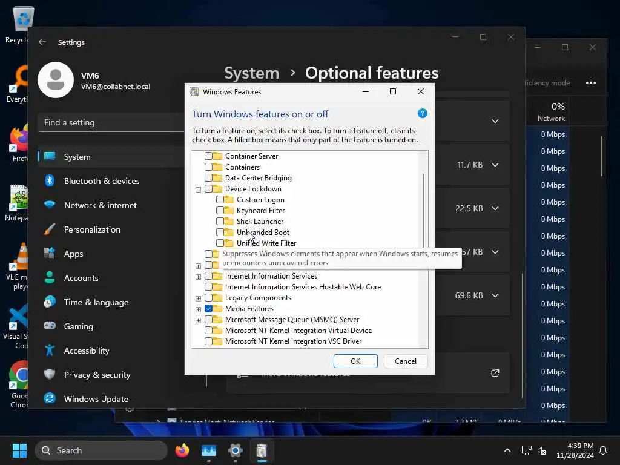Tick the Device Lockdown checkbox

[x=208, y=189]
